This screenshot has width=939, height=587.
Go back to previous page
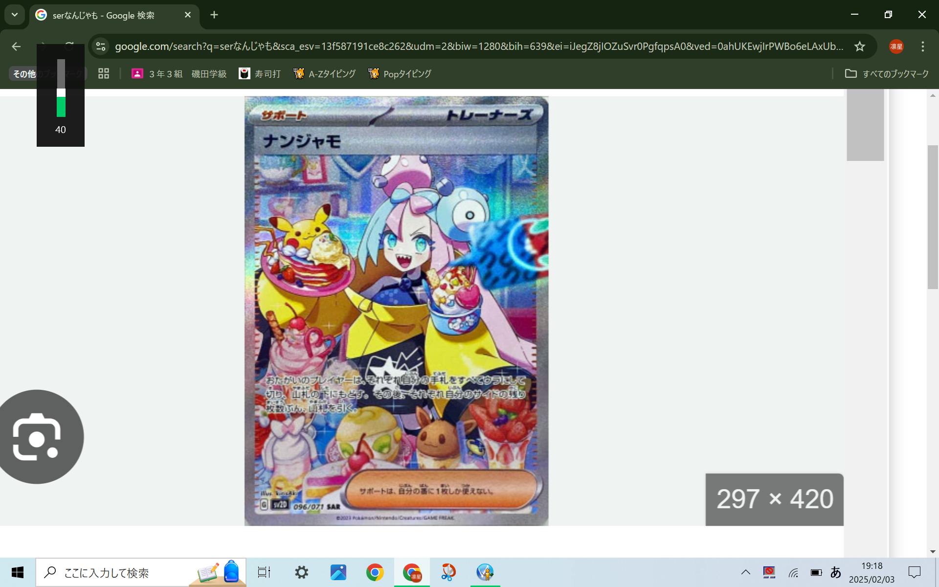click(16, 46)
